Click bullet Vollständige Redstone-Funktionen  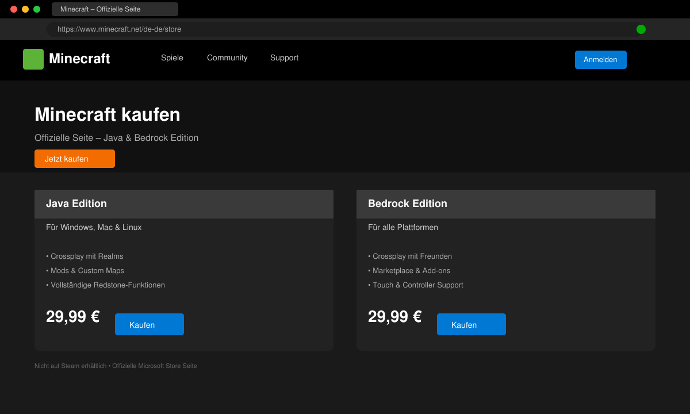coord(105,285)
